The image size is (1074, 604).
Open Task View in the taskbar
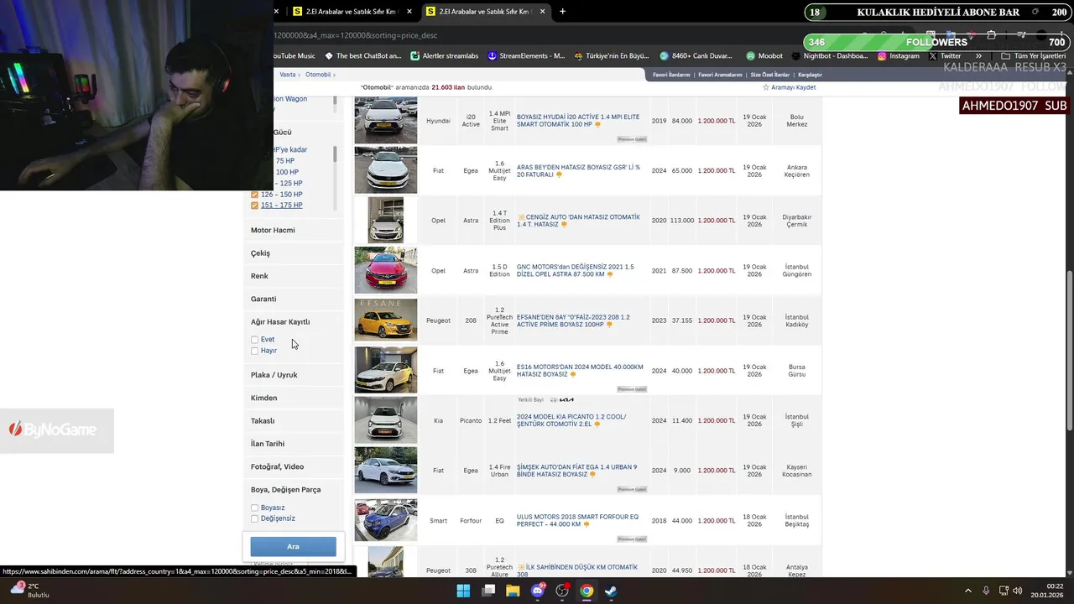(x=488, y=591)
